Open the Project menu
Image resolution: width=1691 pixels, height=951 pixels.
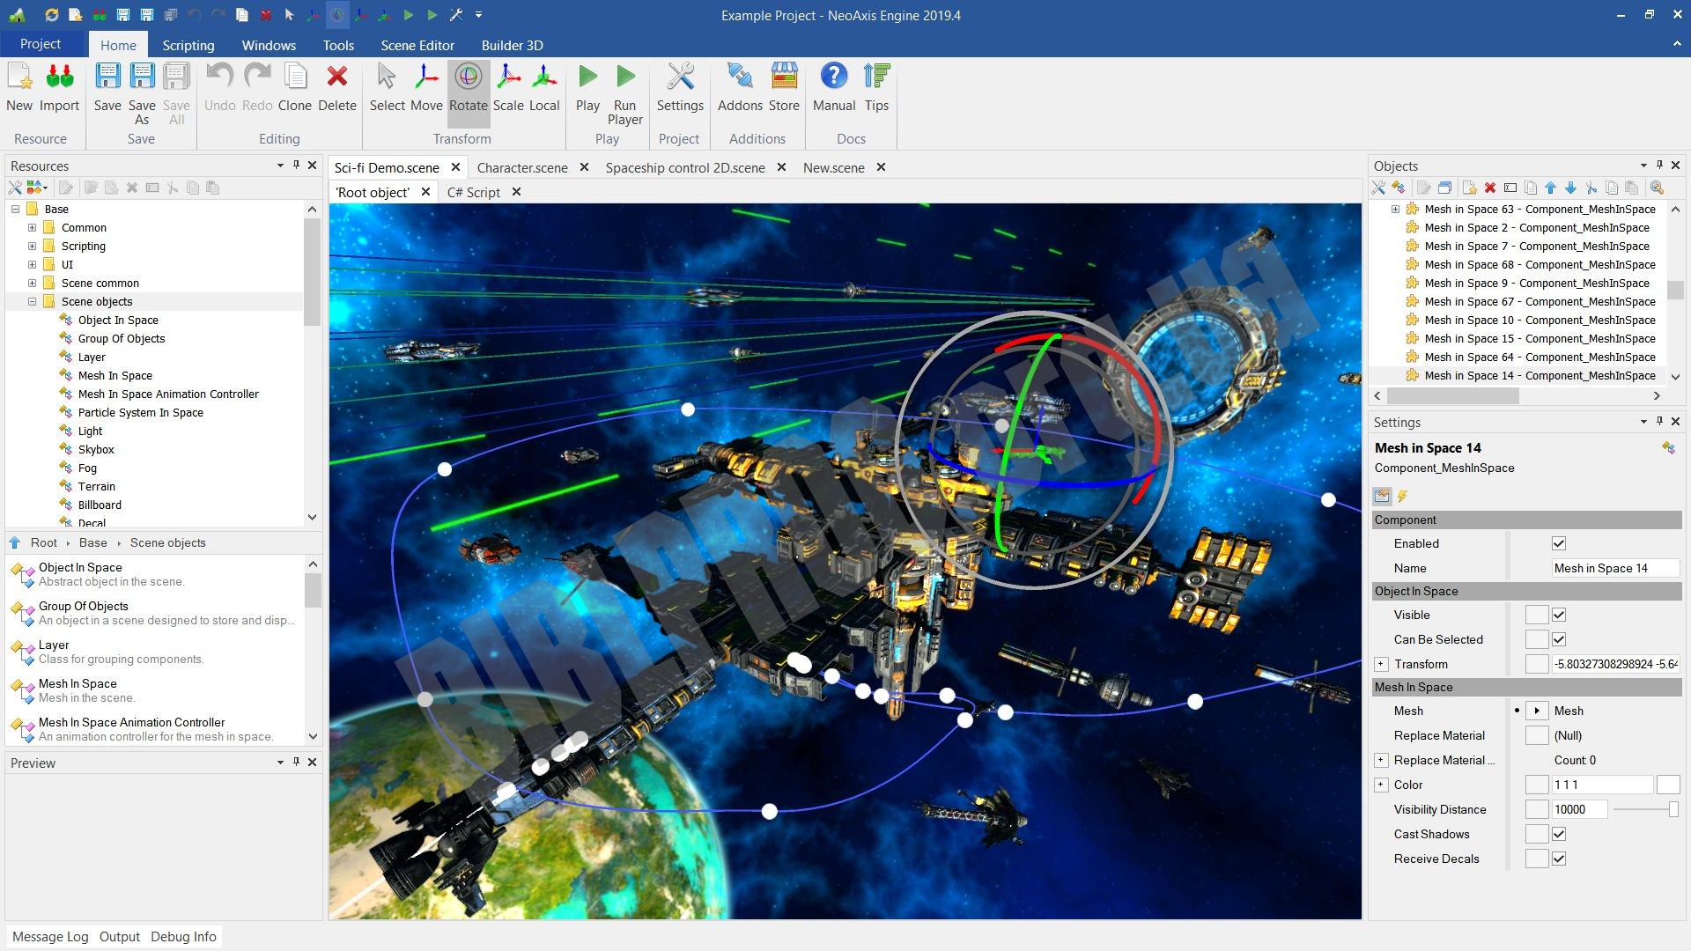41,44
